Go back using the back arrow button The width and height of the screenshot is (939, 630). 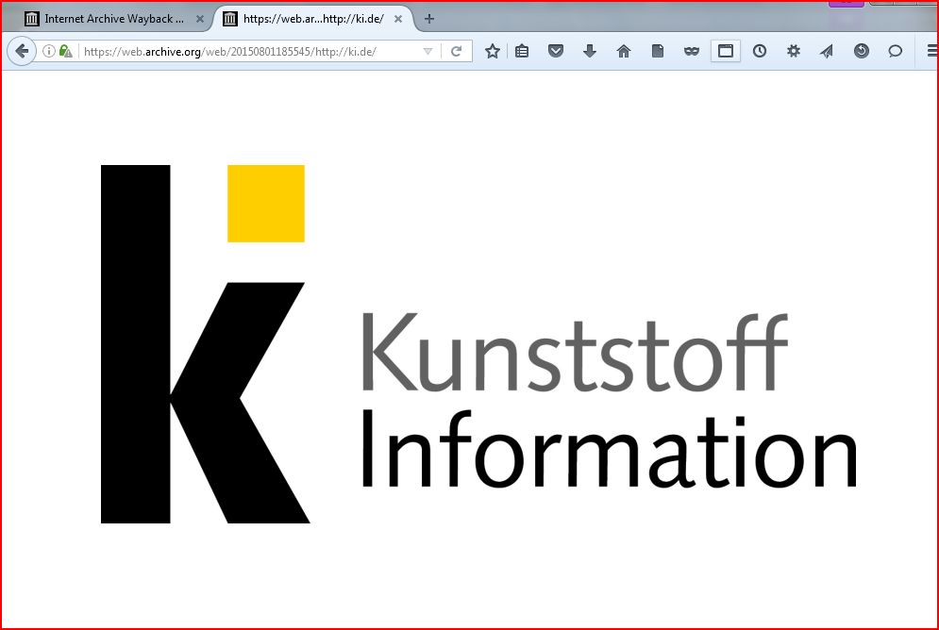[x=22, y=52]
